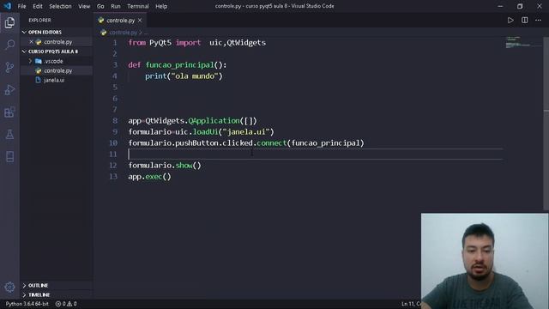This screenshot has width=549, height=309.
Task: Click show on line 12
Action: coord(184,166)
